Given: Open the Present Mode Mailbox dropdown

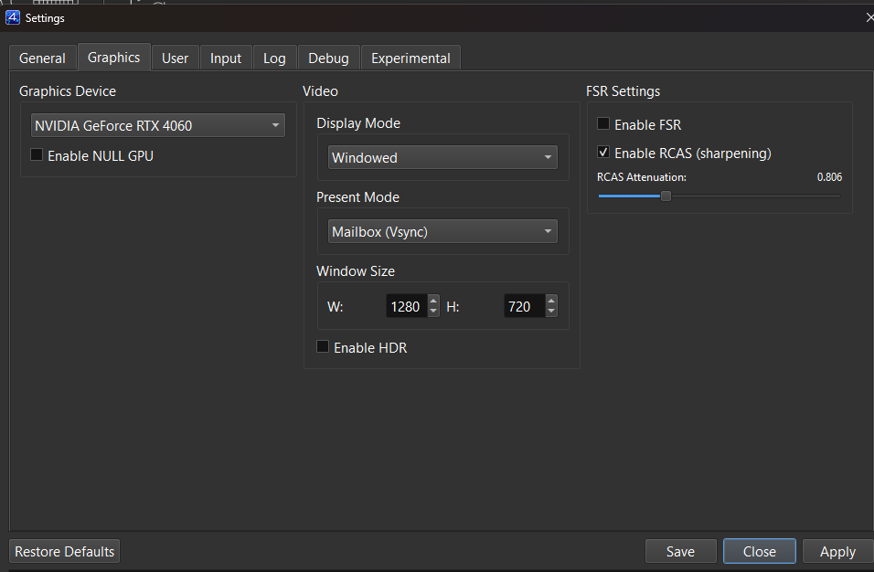Looking at the screenshot, I should coord(442,231).
